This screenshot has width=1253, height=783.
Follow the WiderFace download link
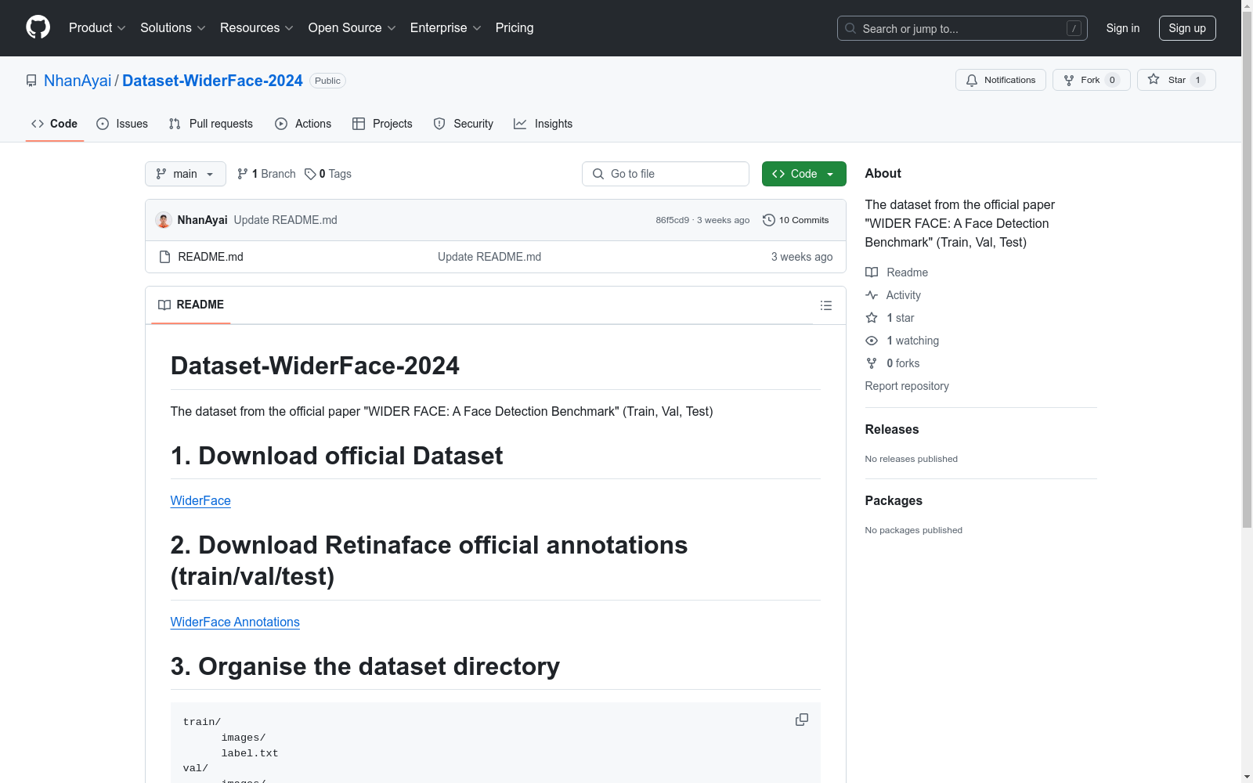pyautogui.click(x=200, y=500)
